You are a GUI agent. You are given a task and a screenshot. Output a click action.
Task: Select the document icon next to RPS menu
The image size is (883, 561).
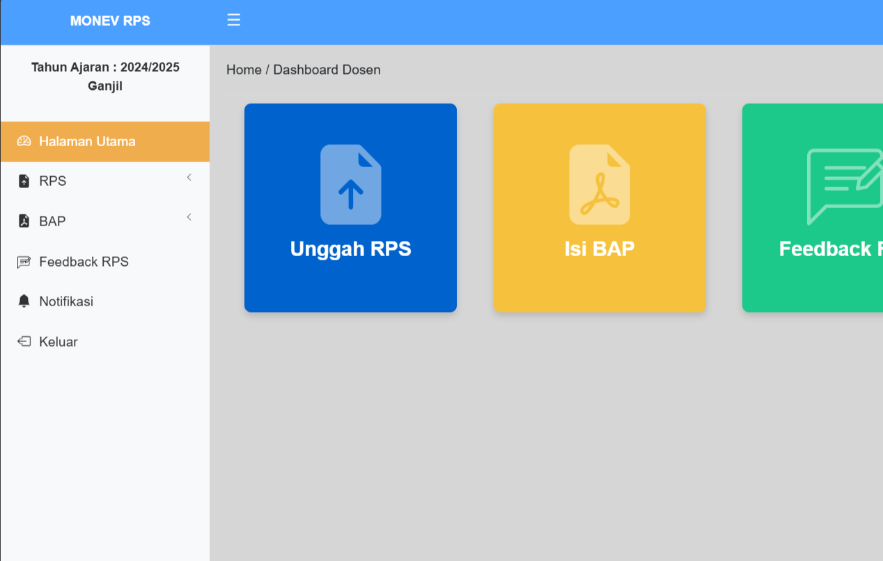[x=23, y=180]
